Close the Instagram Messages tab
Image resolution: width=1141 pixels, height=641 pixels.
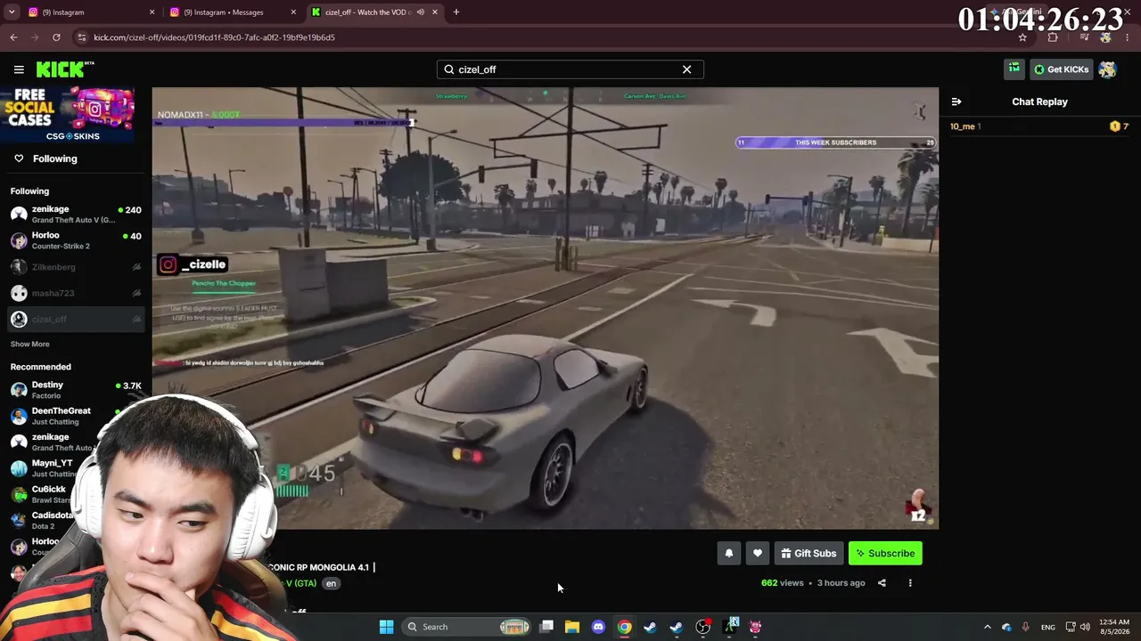(x=293, y=12)
